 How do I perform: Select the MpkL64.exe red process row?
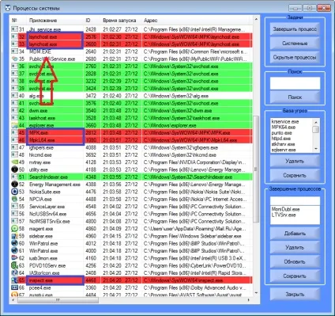131,140
